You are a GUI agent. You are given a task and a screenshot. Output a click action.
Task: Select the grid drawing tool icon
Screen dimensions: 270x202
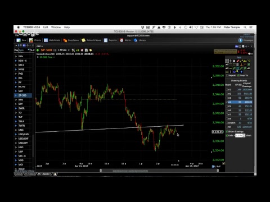click(x=227, y=61)
